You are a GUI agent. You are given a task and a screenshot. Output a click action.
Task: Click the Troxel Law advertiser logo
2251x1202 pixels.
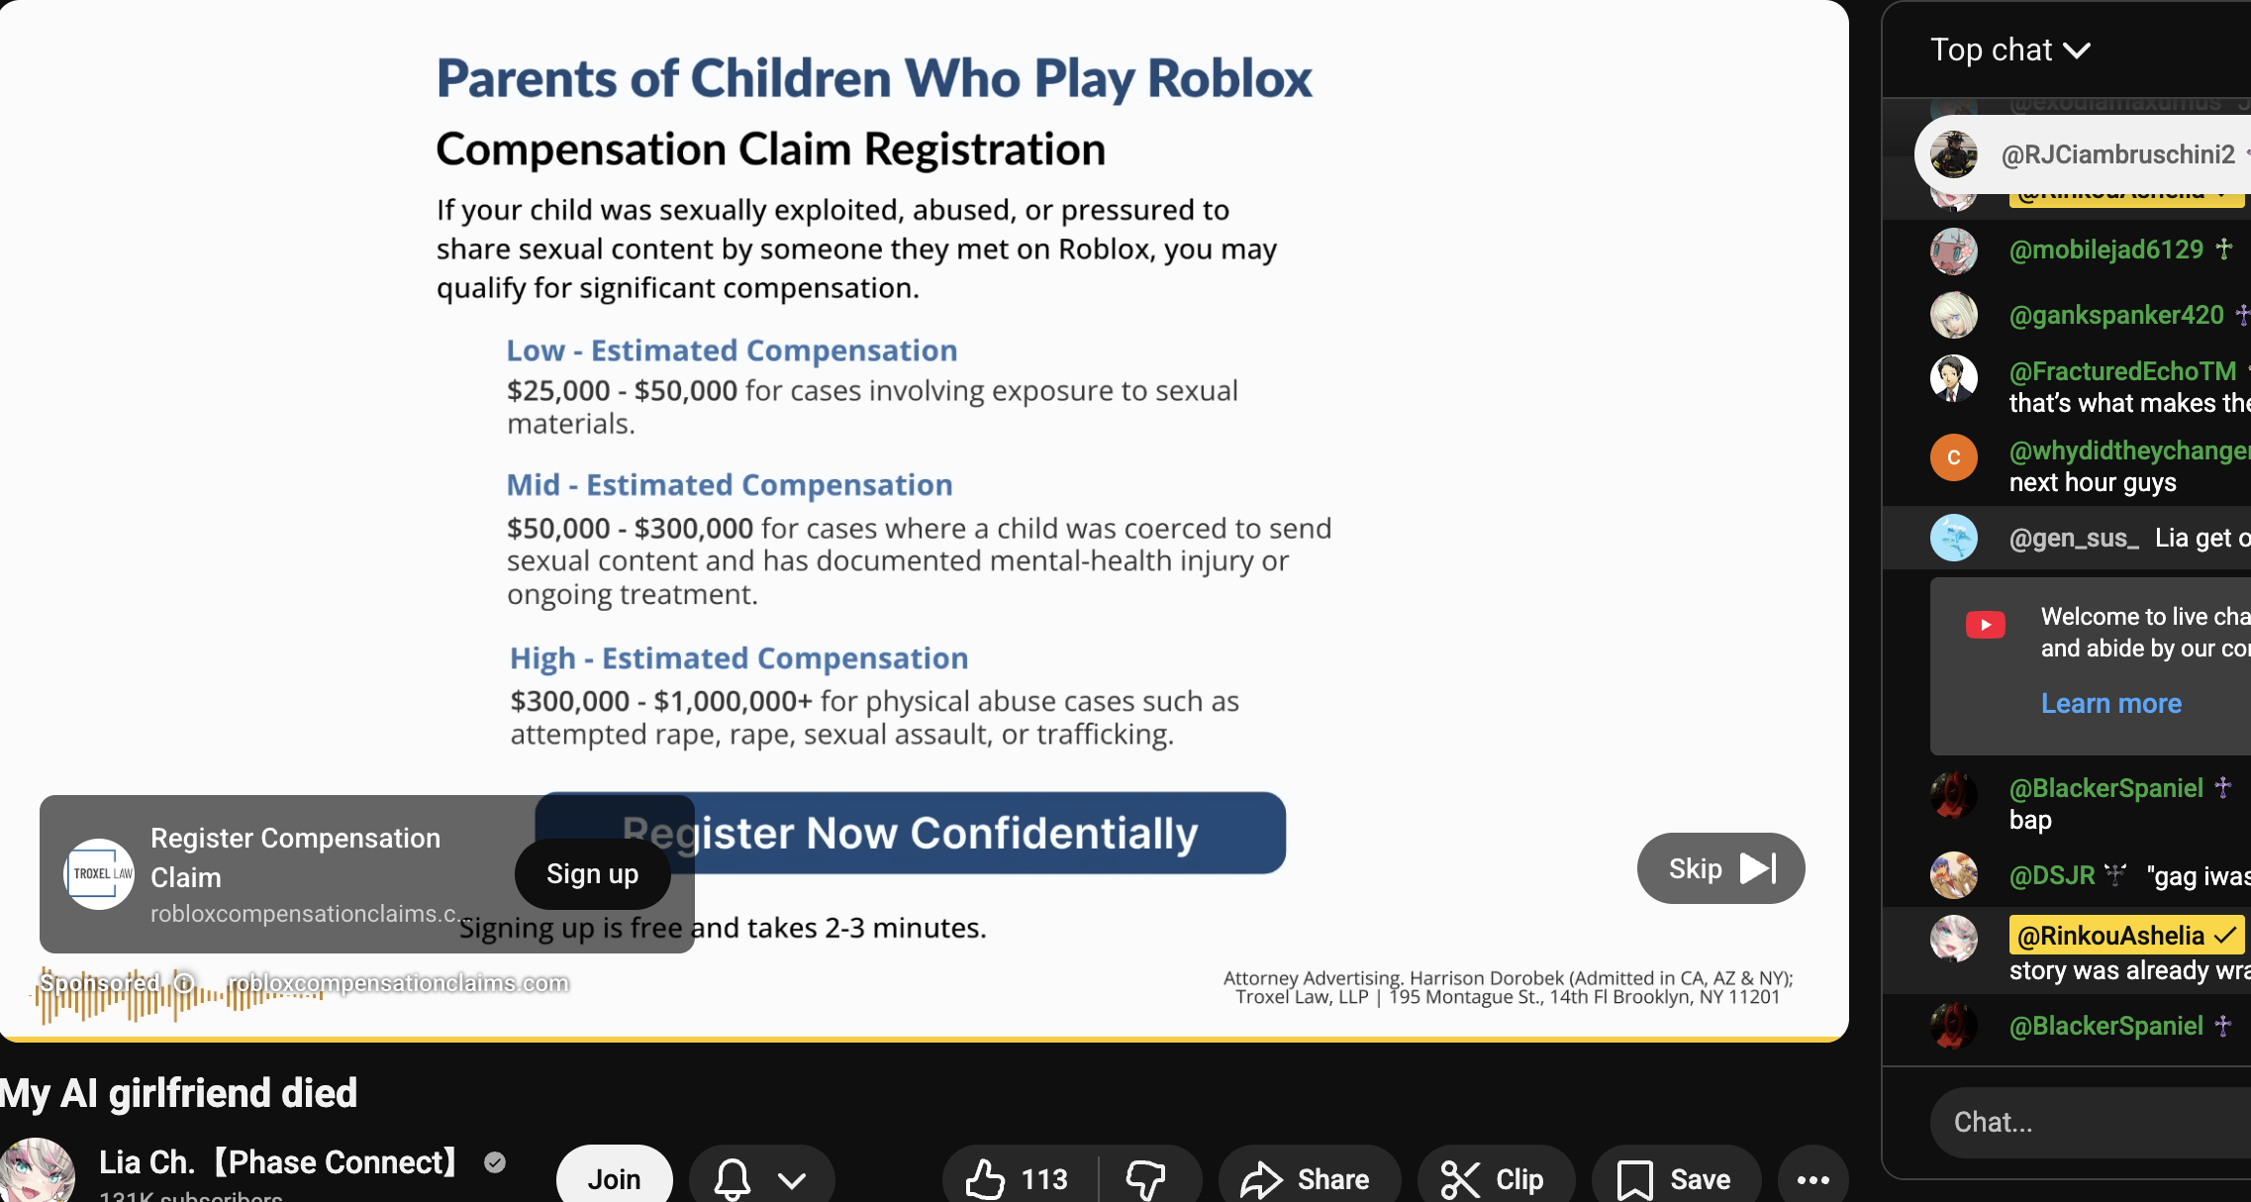tap(99, 873)
